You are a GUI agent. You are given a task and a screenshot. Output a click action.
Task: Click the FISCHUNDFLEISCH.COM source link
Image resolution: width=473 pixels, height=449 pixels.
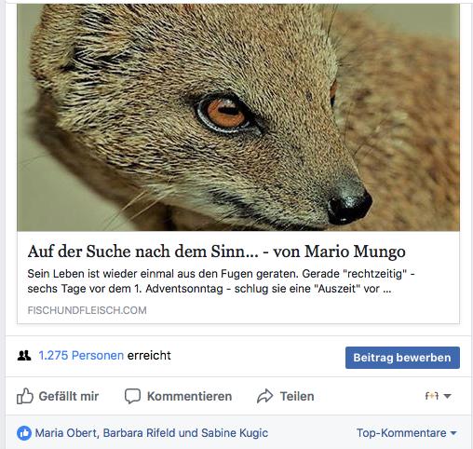87,310
